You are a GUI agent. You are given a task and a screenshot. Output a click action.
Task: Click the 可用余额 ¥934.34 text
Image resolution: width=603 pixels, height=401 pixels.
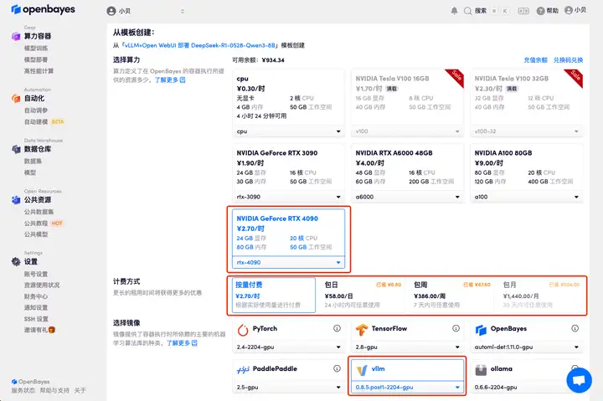[x=258, y=60]
